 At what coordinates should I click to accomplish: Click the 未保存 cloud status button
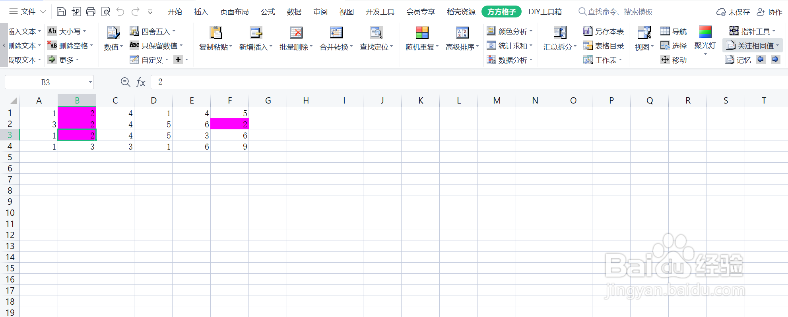[733, 12]
